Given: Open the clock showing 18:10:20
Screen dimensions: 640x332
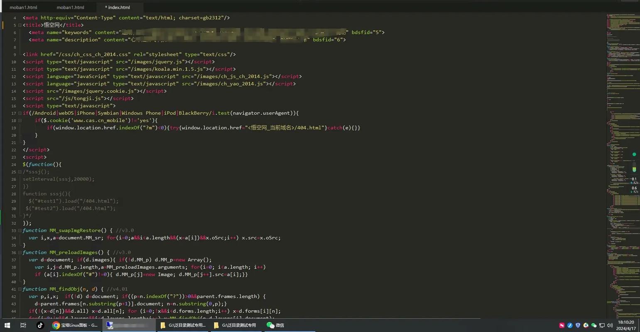Looking at the screenshot, I should (626, 325).
